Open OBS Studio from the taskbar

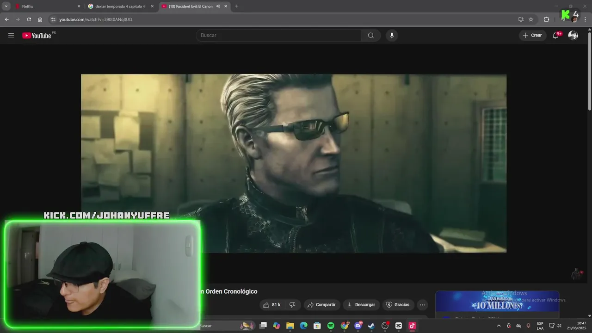(x=385, y=326)
